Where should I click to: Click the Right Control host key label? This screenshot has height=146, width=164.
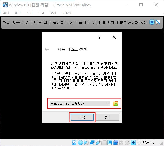[x=146, y=142]
